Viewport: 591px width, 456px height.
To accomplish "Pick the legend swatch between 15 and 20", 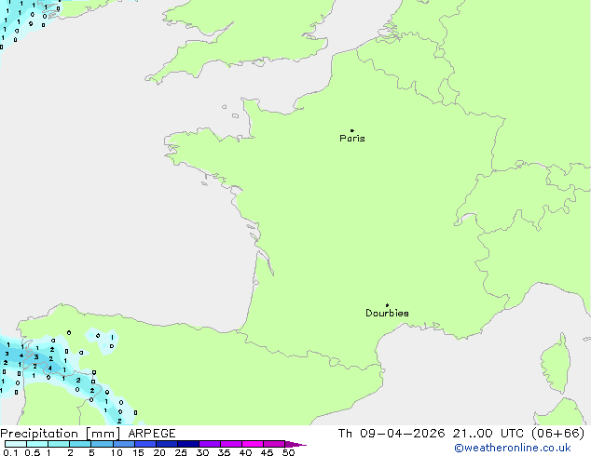I will [145, 444].
